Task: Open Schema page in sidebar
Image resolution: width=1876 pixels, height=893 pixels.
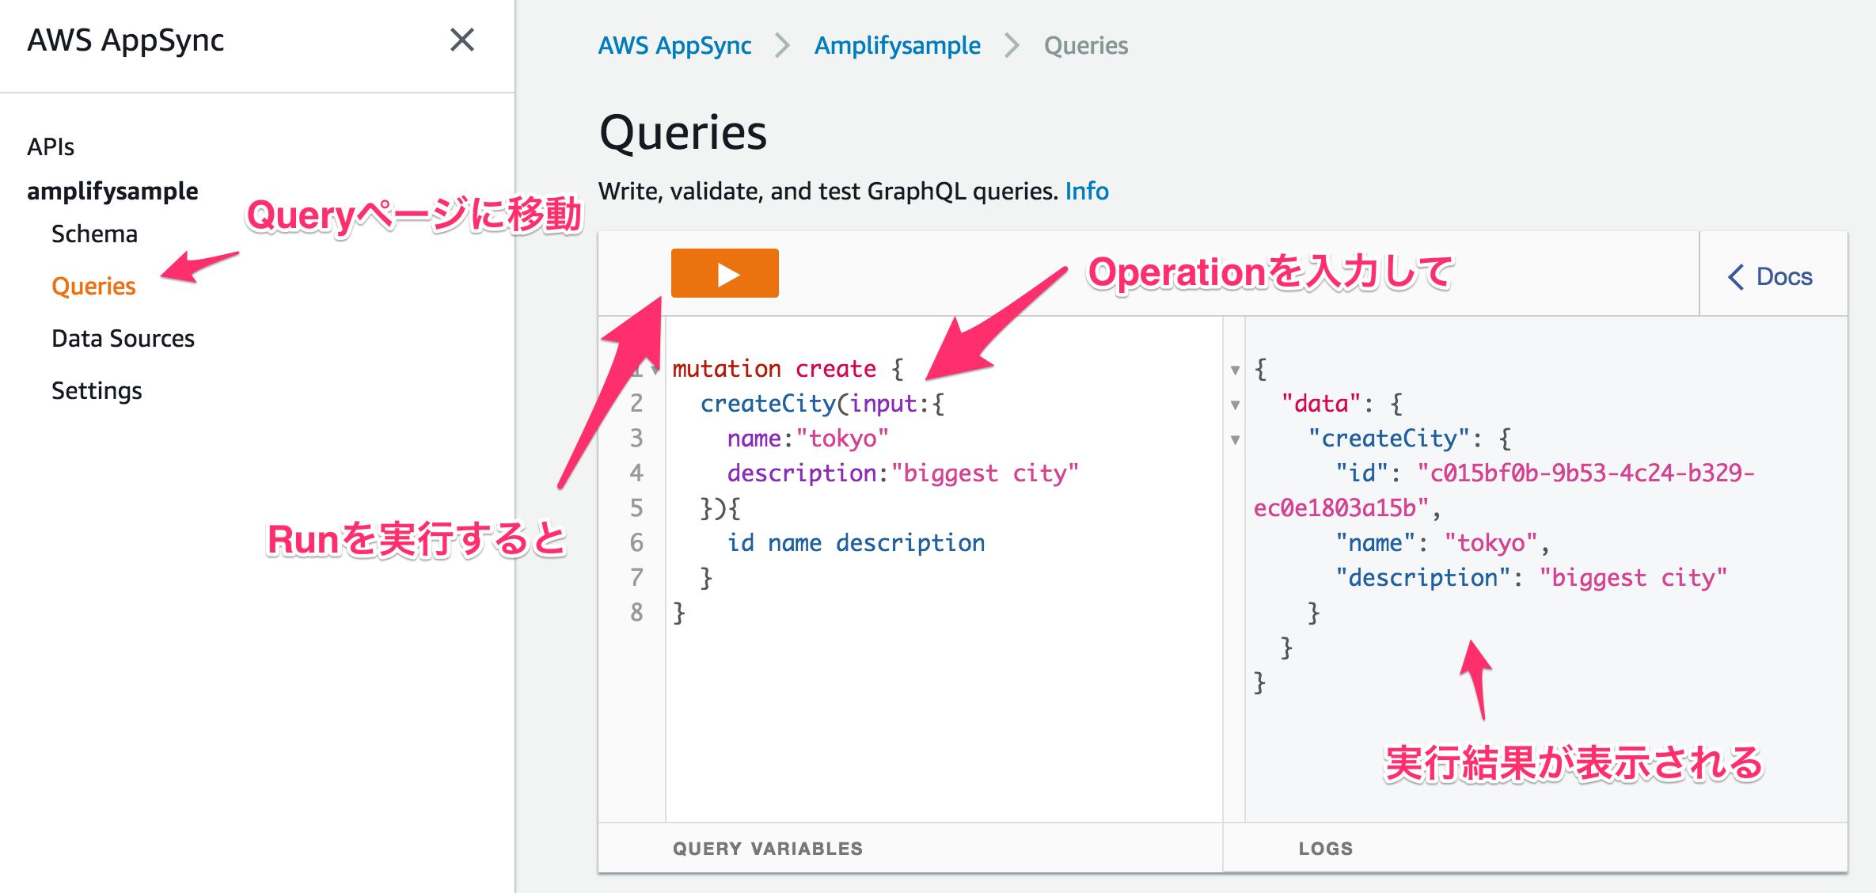Action: pos(94,234)
